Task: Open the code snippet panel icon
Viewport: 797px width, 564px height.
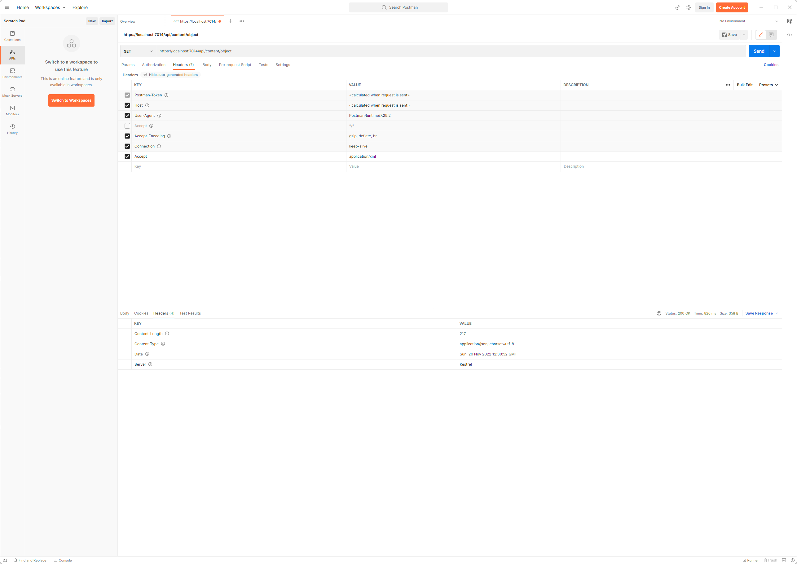Action: click(789, 35)
